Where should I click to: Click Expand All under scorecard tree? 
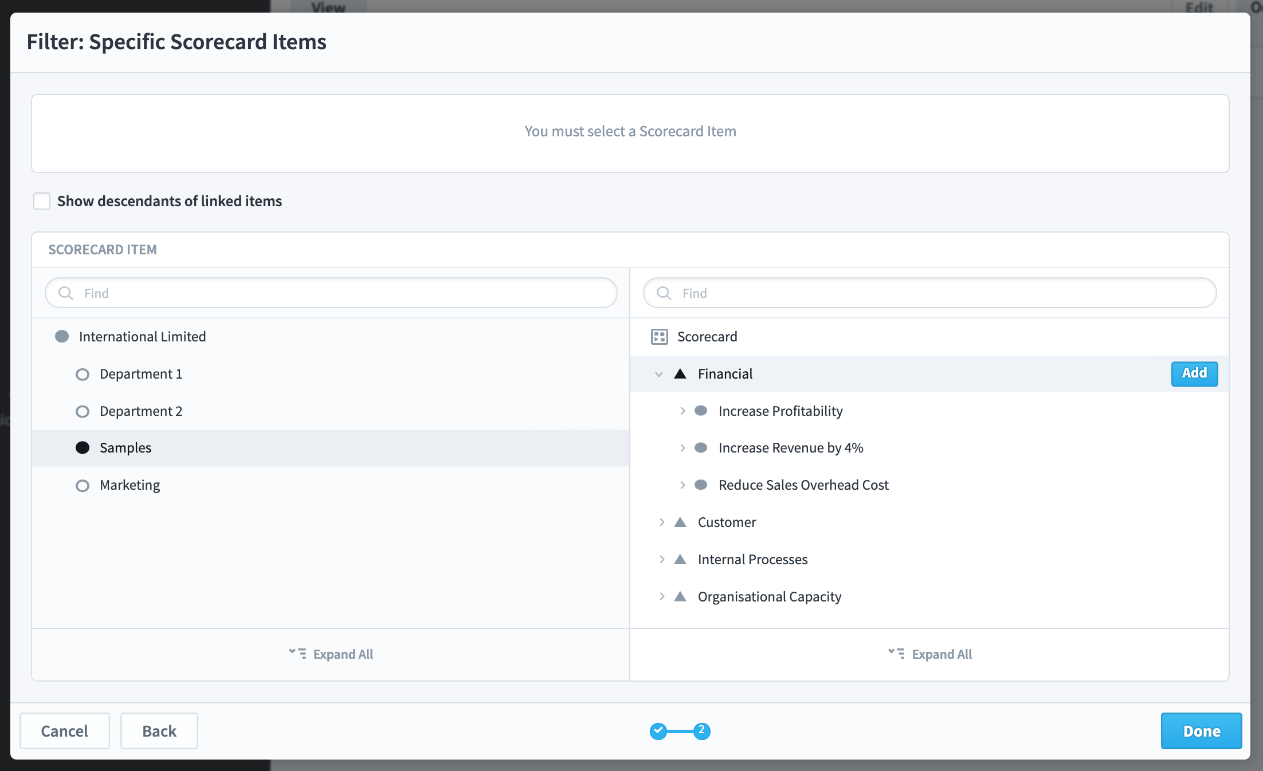[929, 654]
